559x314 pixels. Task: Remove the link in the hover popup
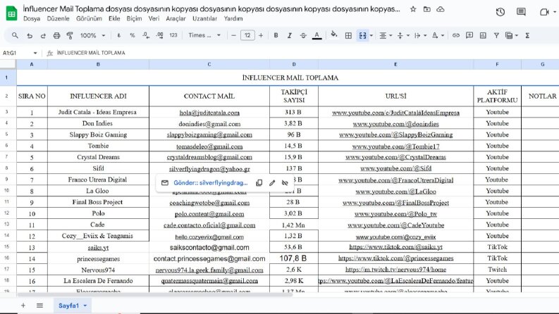(x=285, y=183)
